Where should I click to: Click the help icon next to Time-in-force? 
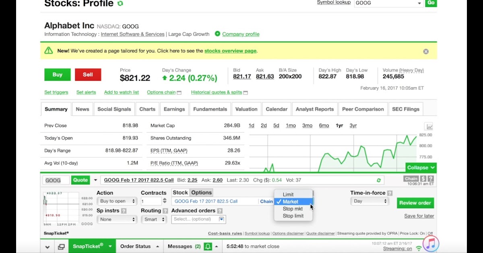[390, 193]
